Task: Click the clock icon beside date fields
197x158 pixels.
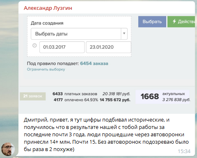Action: 34,45
